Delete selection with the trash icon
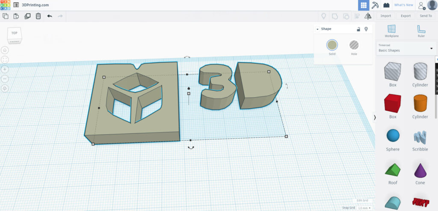The image size is (438, 211). 38,16
